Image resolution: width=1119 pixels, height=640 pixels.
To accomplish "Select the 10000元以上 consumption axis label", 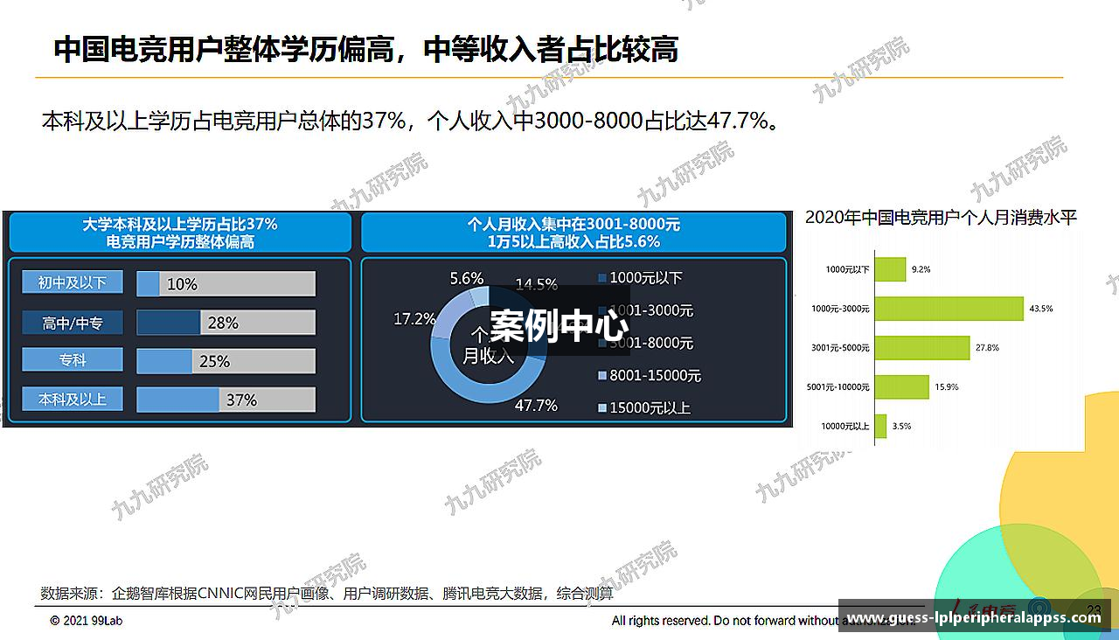I will tap(845, 427).
